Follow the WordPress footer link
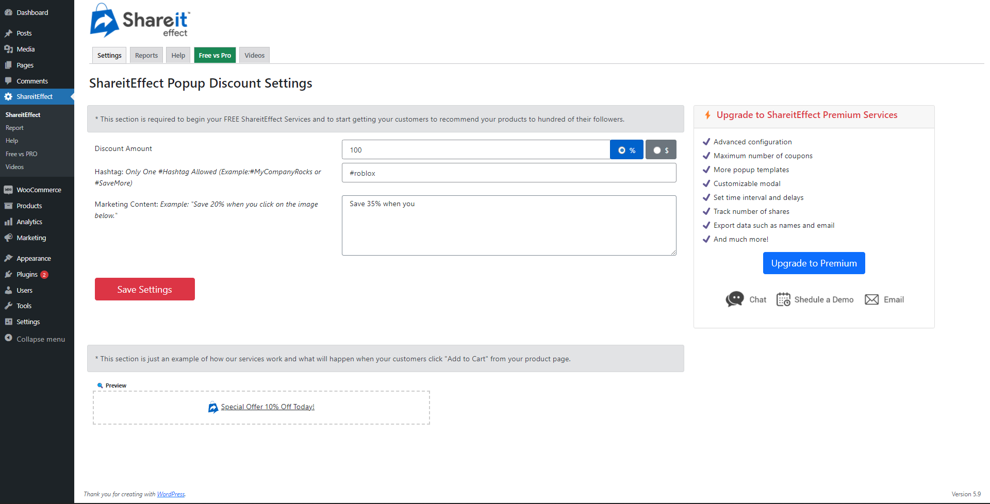Screen dimensions: 990x504 tap(171, 494)
